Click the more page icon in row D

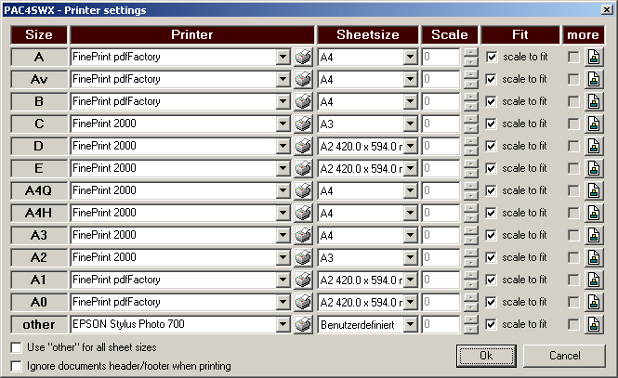click(x=594, y=147)
